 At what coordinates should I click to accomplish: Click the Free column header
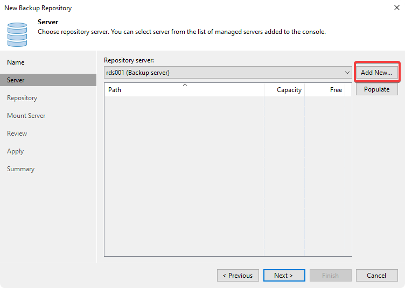[325, 90]
